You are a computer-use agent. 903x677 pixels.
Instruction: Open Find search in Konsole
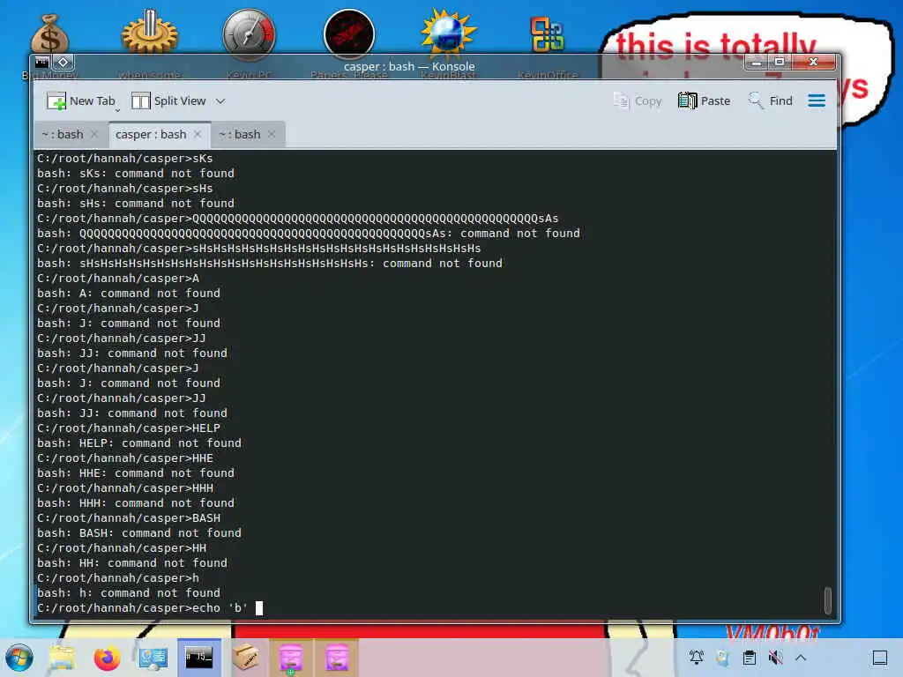coord(770,100)
